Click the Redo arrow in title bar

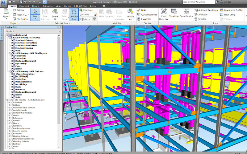34,2
